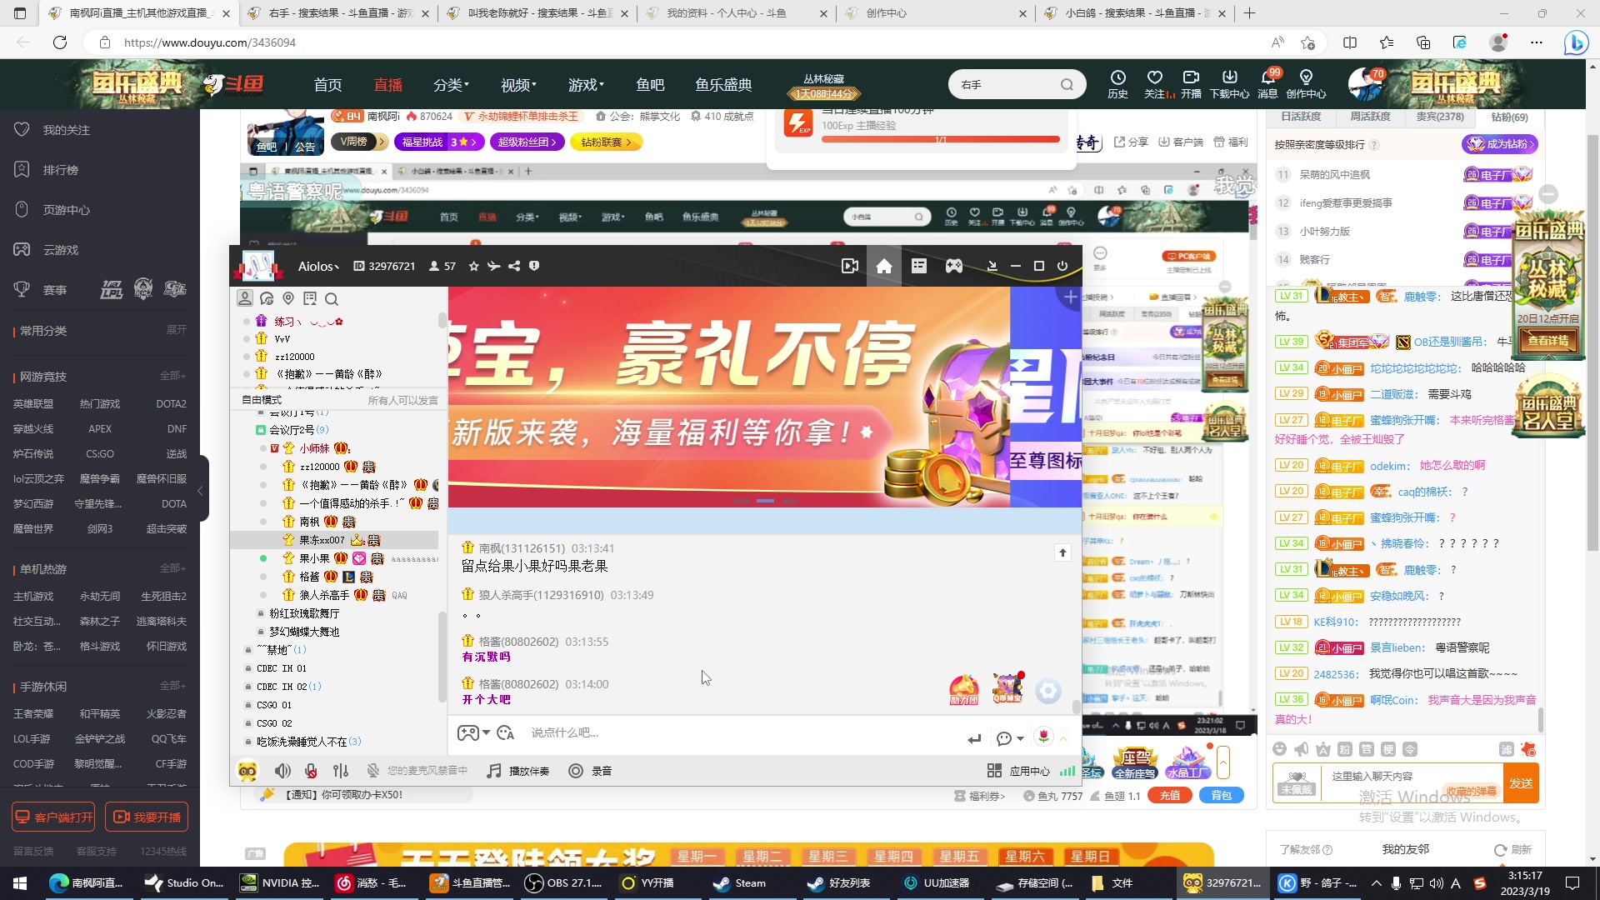The height and width of the screenshot is (900, 1600).
Task: Switch to 钻粉(69) ranking tab
Action: pos(1509,117)
